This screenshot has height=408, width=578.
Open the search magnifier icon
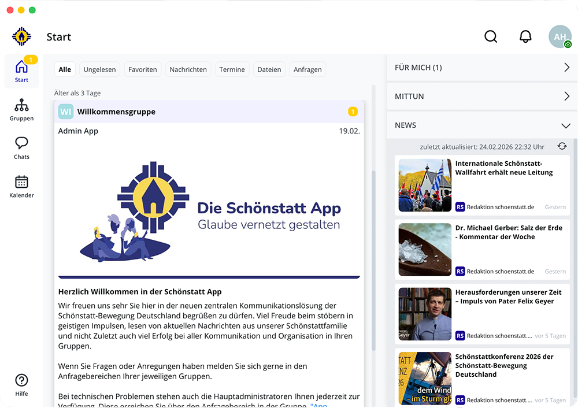(491, 36)
